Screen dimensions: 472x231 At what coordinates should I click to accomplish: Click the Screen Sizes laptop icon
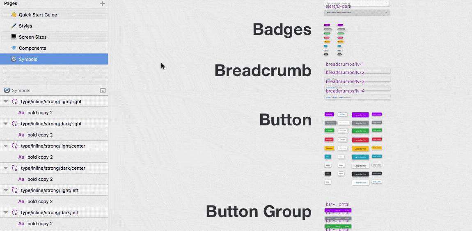[x=14, y=37]
